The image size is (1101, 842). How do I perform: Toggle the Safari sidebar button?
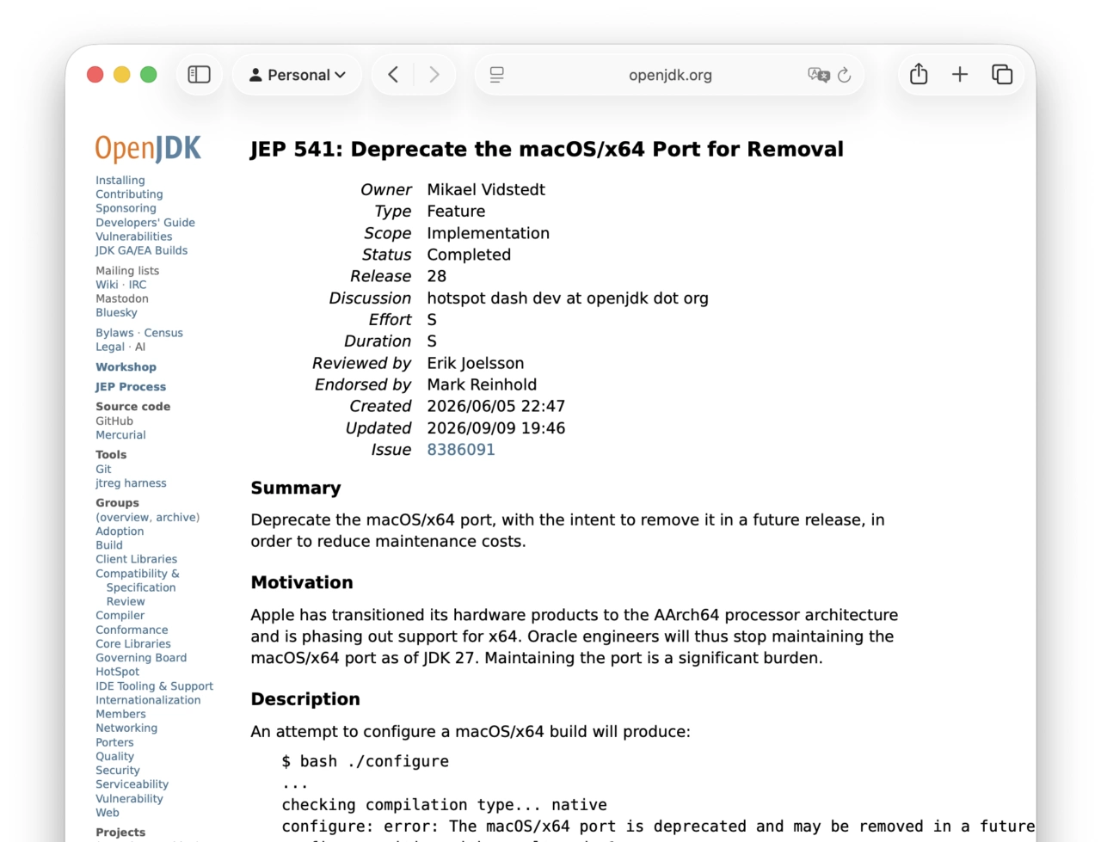(199, 75)
